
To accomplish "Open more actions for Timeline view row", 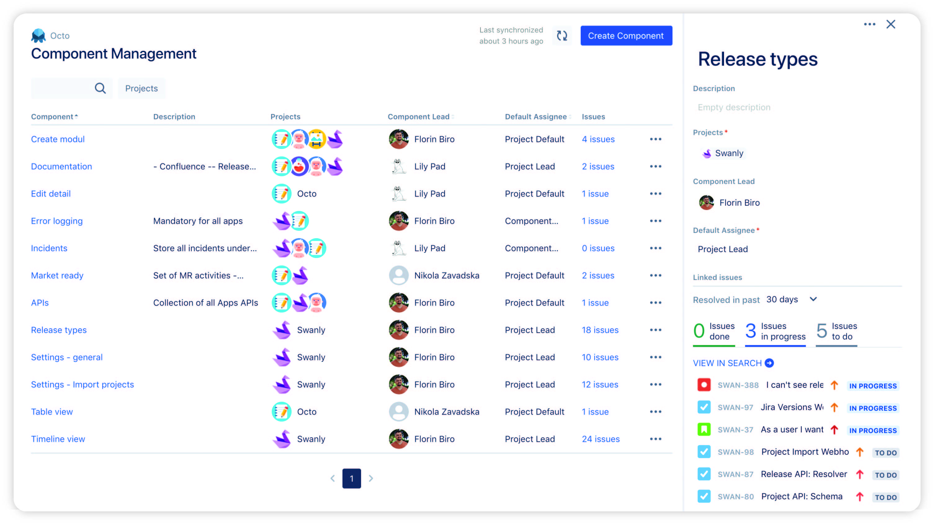I will pos(655,439).
